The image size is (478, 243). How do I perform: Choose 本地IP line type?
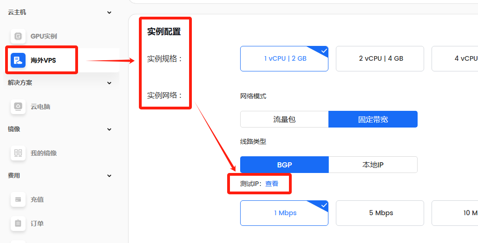(x=373, y=165)
